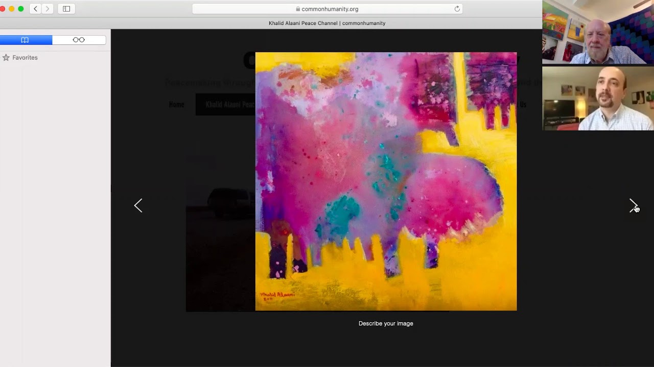Go forward with Safari's forward arrow
The height and width of the screenshot is (367, 654).
(48, 9)
